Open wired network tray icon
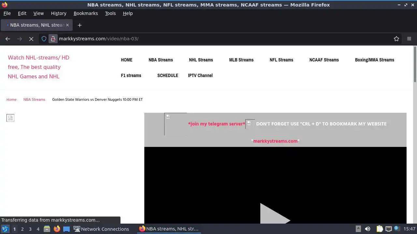 tap(389, 229)
